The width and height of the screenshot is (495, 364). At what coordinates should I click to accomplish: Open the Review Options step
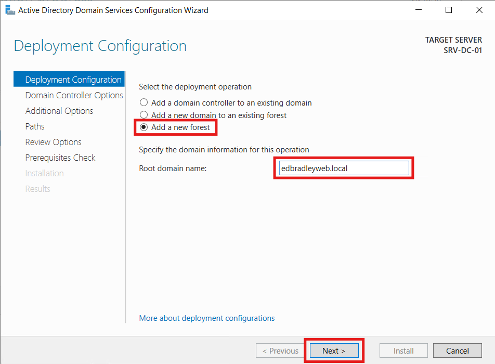point(53,141)
